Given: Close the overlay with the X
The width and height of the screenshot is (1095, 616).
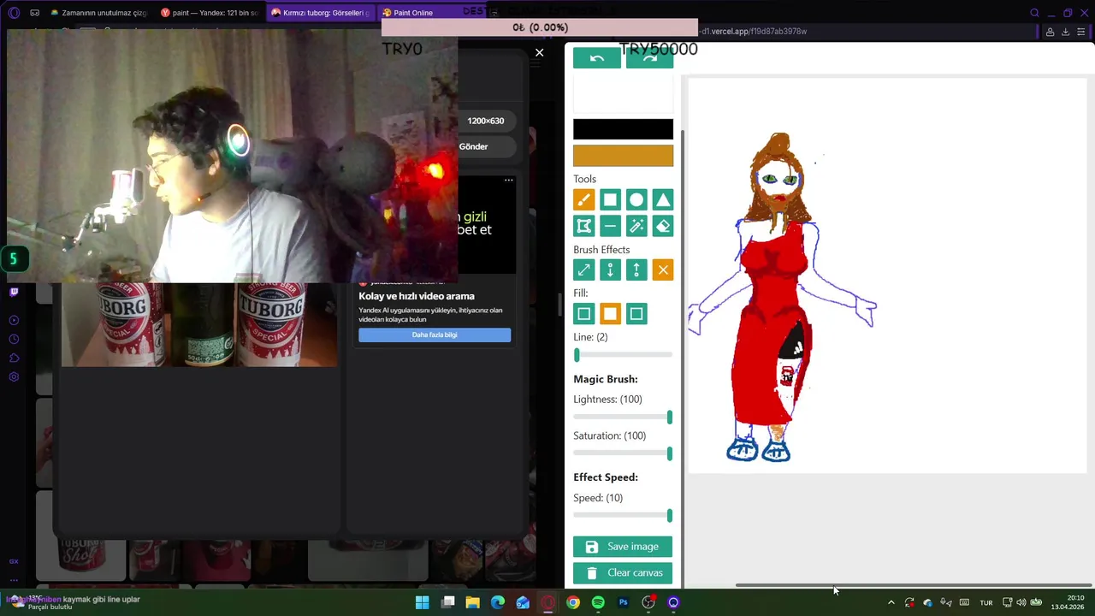Looking at the screenshot, I should pyautogui.click(x=539, y=53).
